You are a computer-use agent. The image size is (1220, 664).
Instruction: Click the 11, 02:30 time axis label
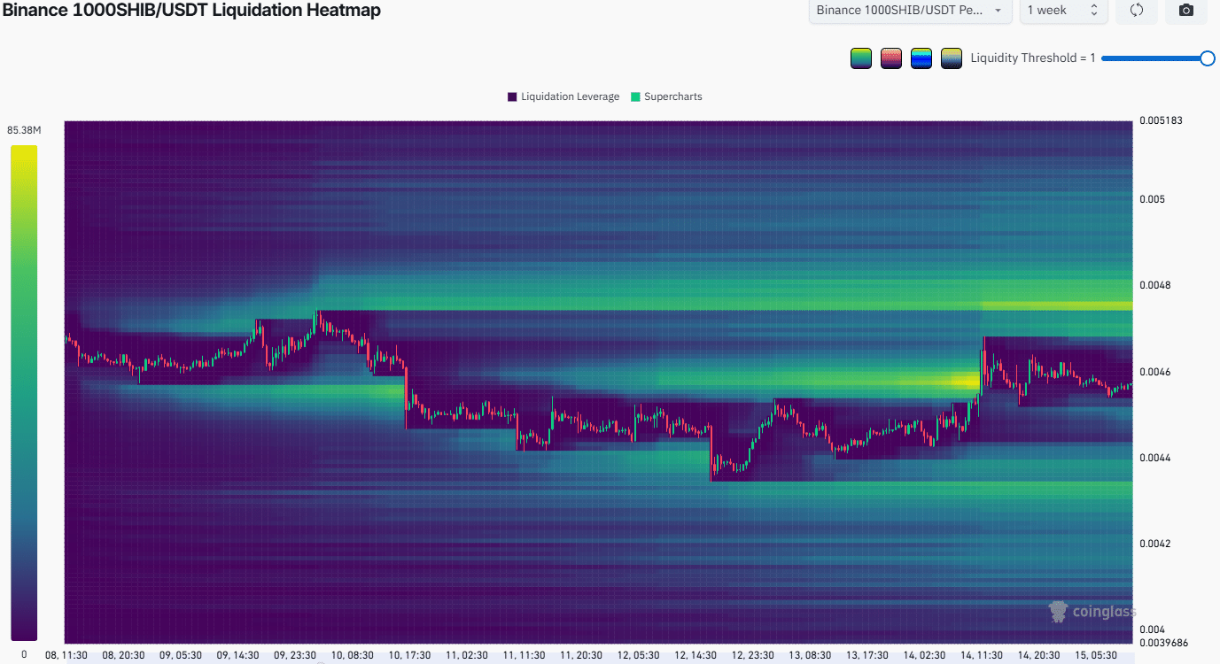pos(466,655)
